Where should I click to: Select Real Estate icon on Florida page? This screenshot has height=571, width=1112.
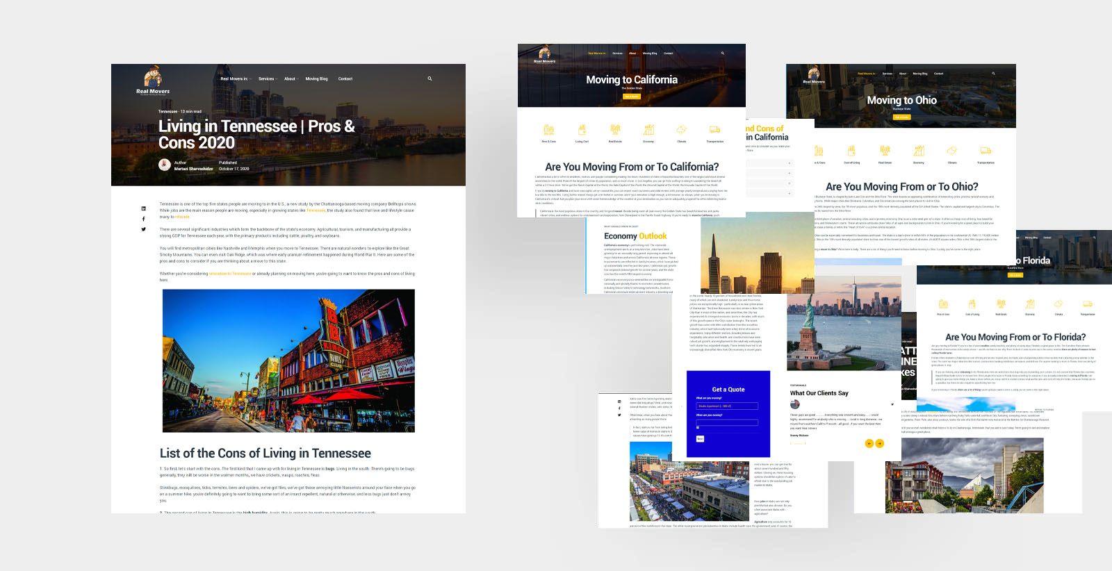pyautogui.click(x=1001, y=304)
